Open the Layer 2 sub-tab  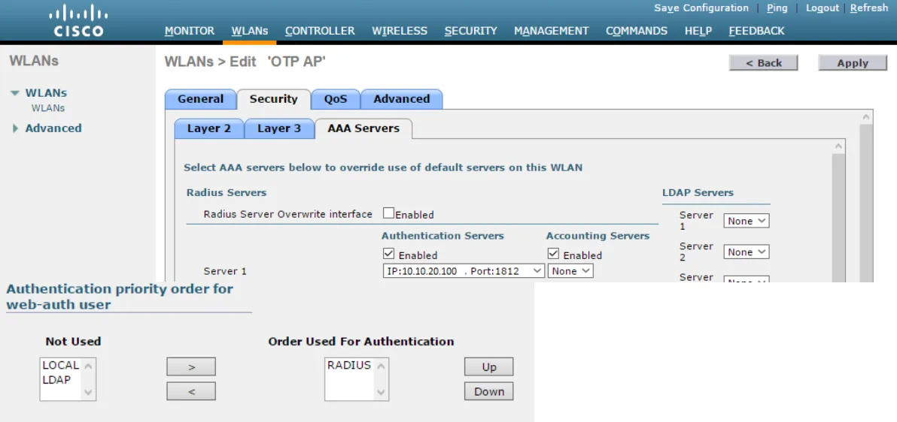[x=208, y=128]
